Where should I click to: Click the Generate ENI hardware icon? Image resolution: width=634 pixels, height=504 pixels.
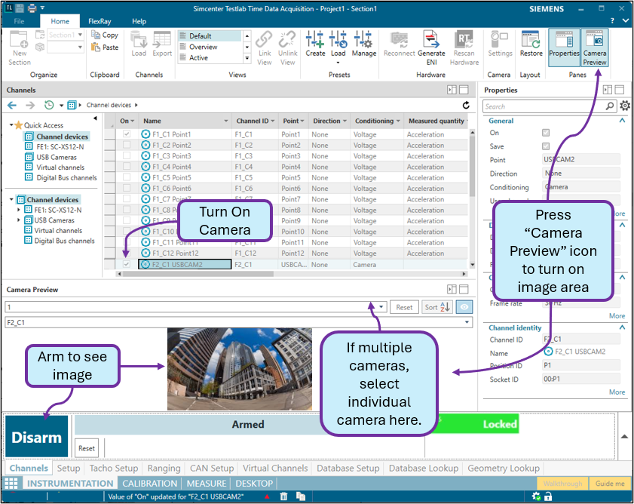point(431,47)
